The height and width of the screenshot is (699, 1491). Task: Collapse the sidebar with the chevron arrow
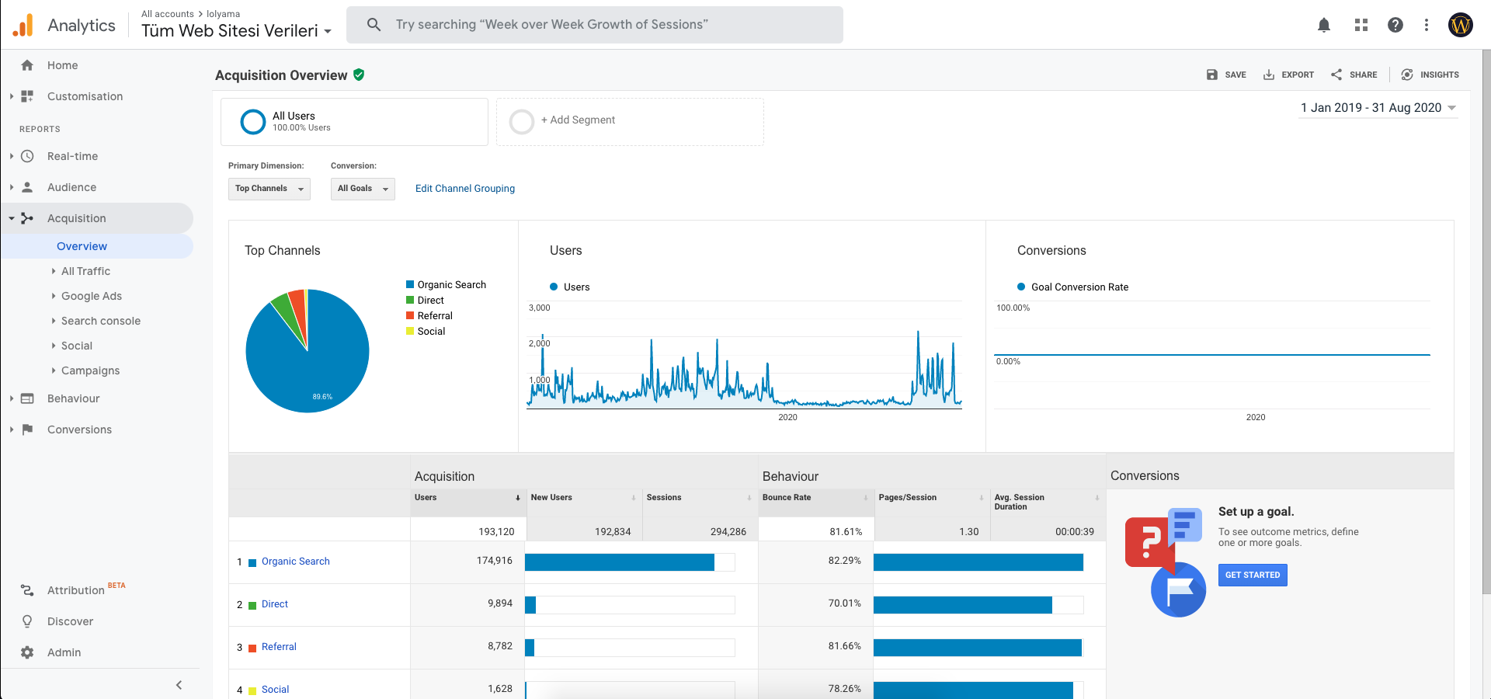coord(179,685)
